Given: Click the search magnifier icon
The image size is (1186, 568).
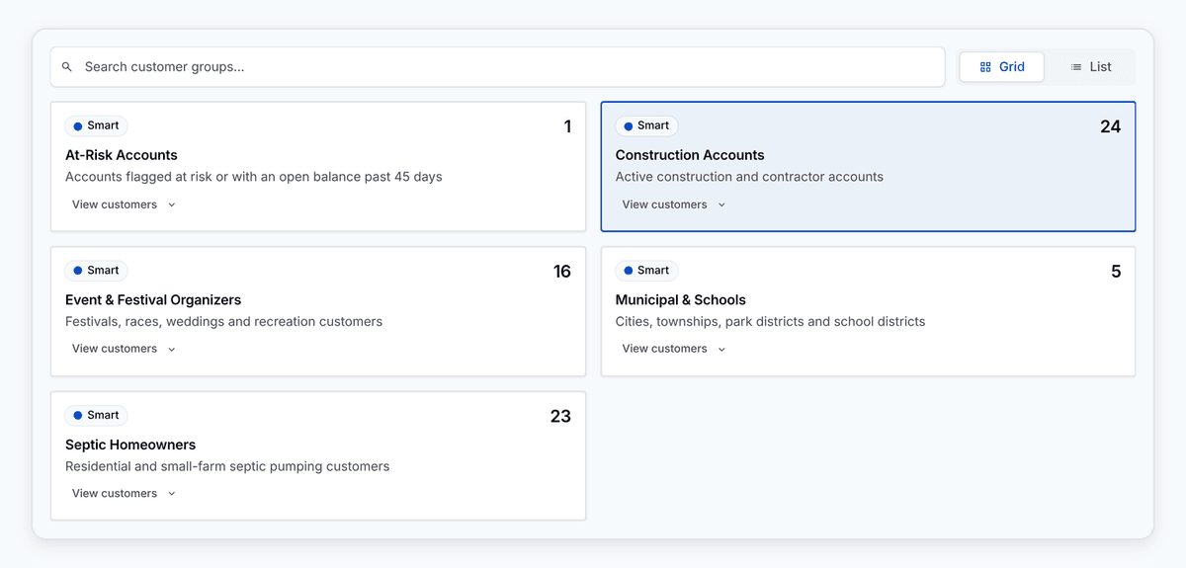Looking at the screenshot, I should 67,67.
